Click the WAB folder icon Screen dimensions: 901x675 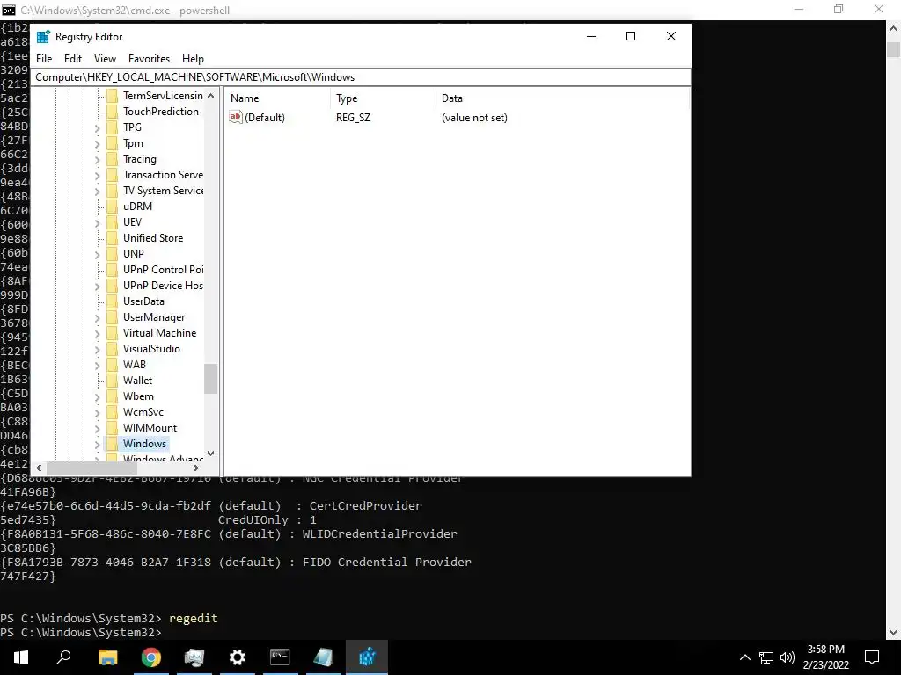point(112,364)
